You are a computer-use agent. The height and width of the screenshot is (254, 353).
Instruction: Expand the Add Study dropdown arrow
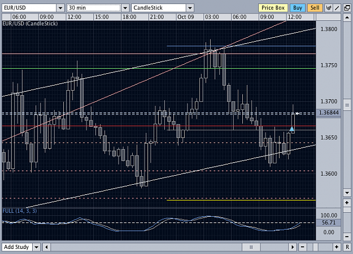(37, 247)
